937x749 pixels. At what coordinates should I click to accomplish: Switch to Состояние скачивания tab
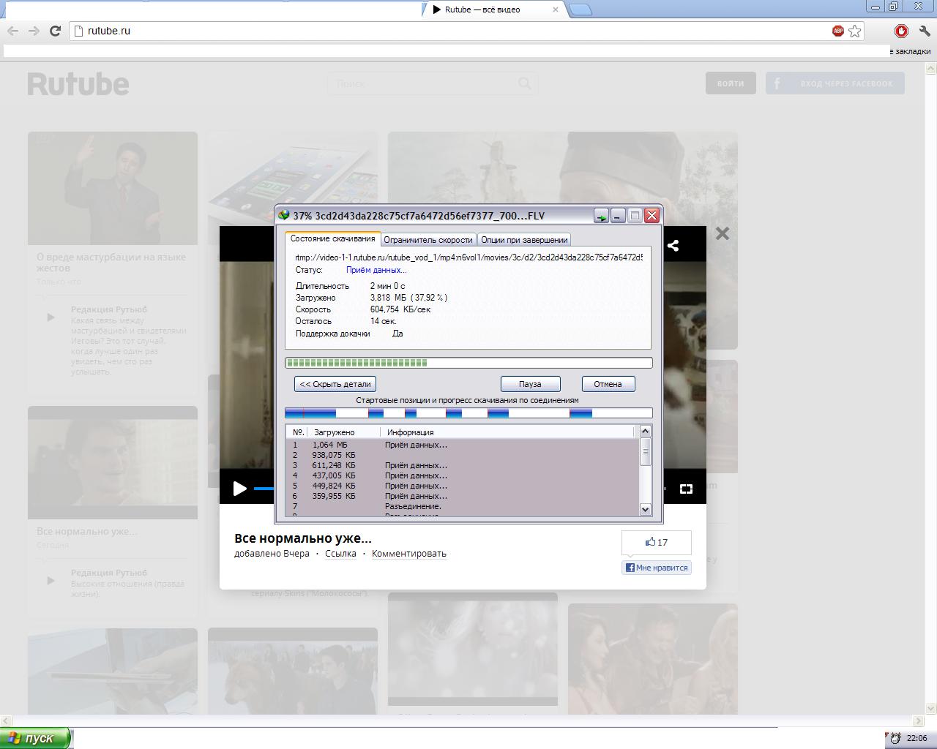(332, 238)
